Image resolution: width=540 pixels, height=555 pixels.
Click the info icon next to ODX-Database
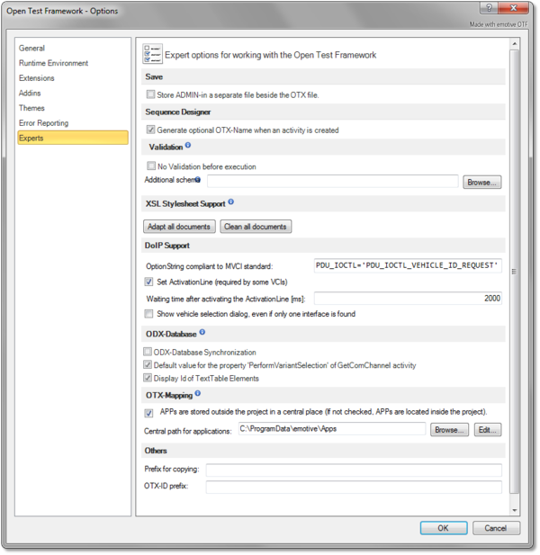202,333
